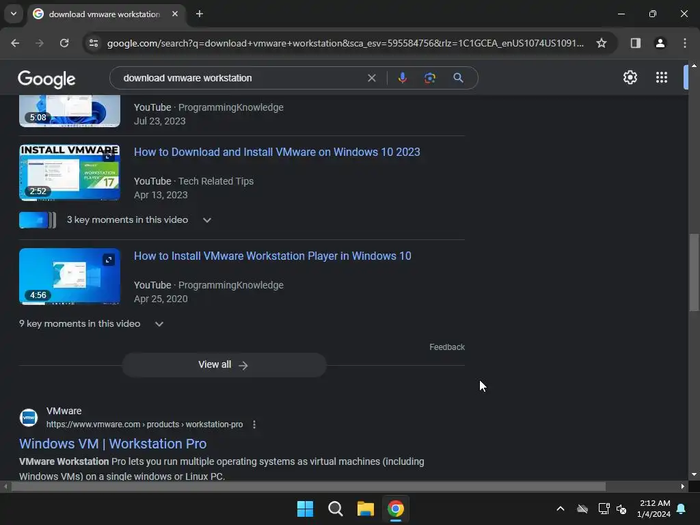
Task: Clear the search box text
Action: point(371,78)
